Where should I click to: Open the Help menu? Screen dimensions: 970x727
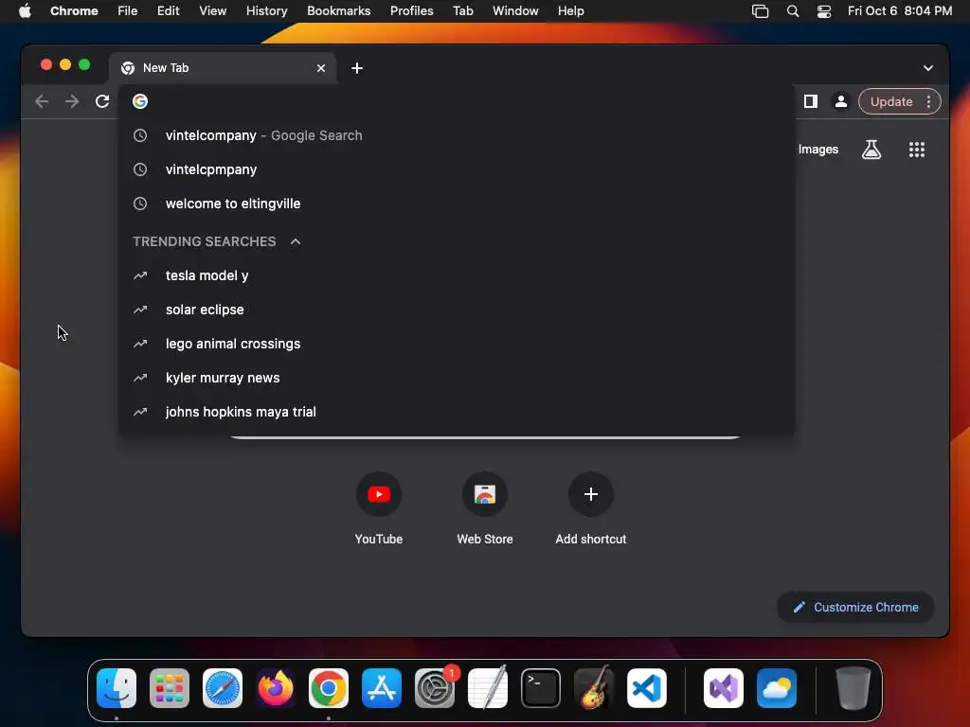pos(570,10)
